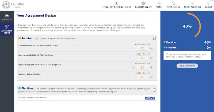Decrease Musculoskeletal and Pain Medicine percentage
Viewport: 214px width, 112px height.
133,58
